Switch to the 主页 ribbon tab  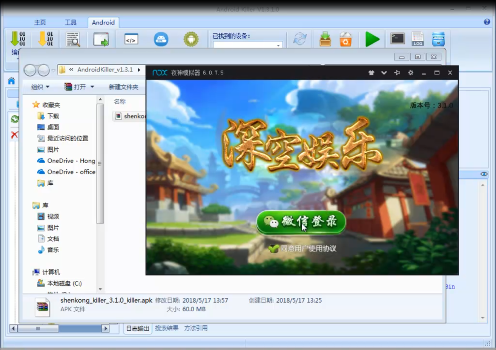pyautogui.click(x=40, y=22)
